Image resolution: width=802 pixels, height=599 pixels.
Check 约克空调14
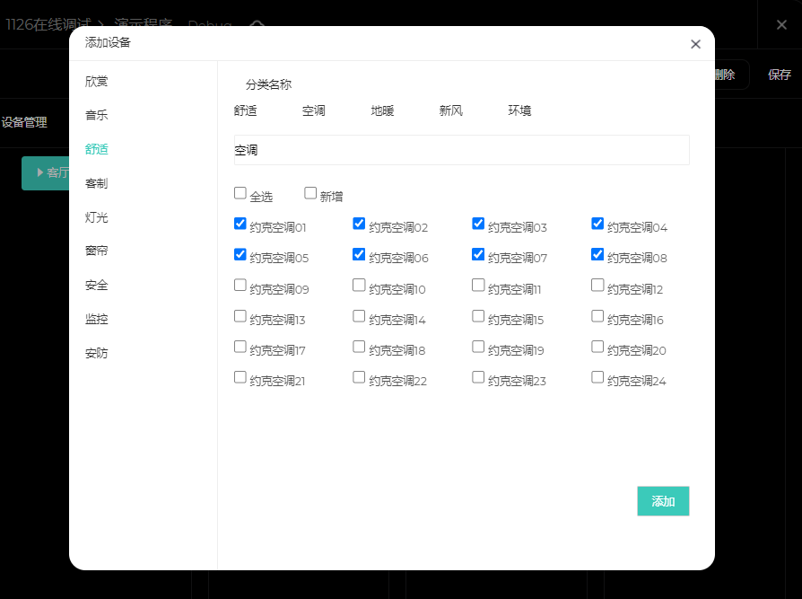coord(359,316)
